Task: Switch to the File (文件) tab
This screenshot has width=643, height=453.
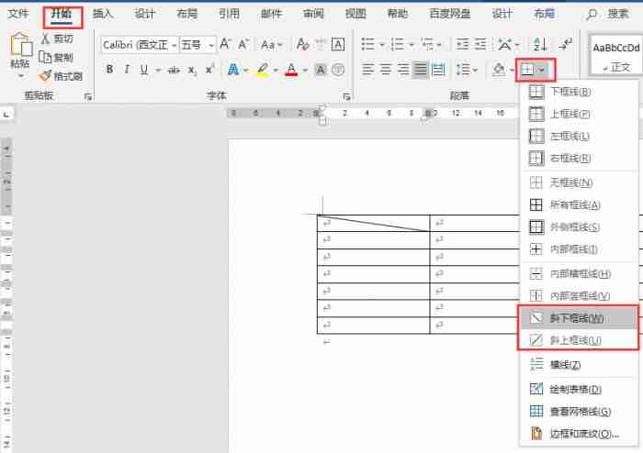Action: click(x=18, y=14)
